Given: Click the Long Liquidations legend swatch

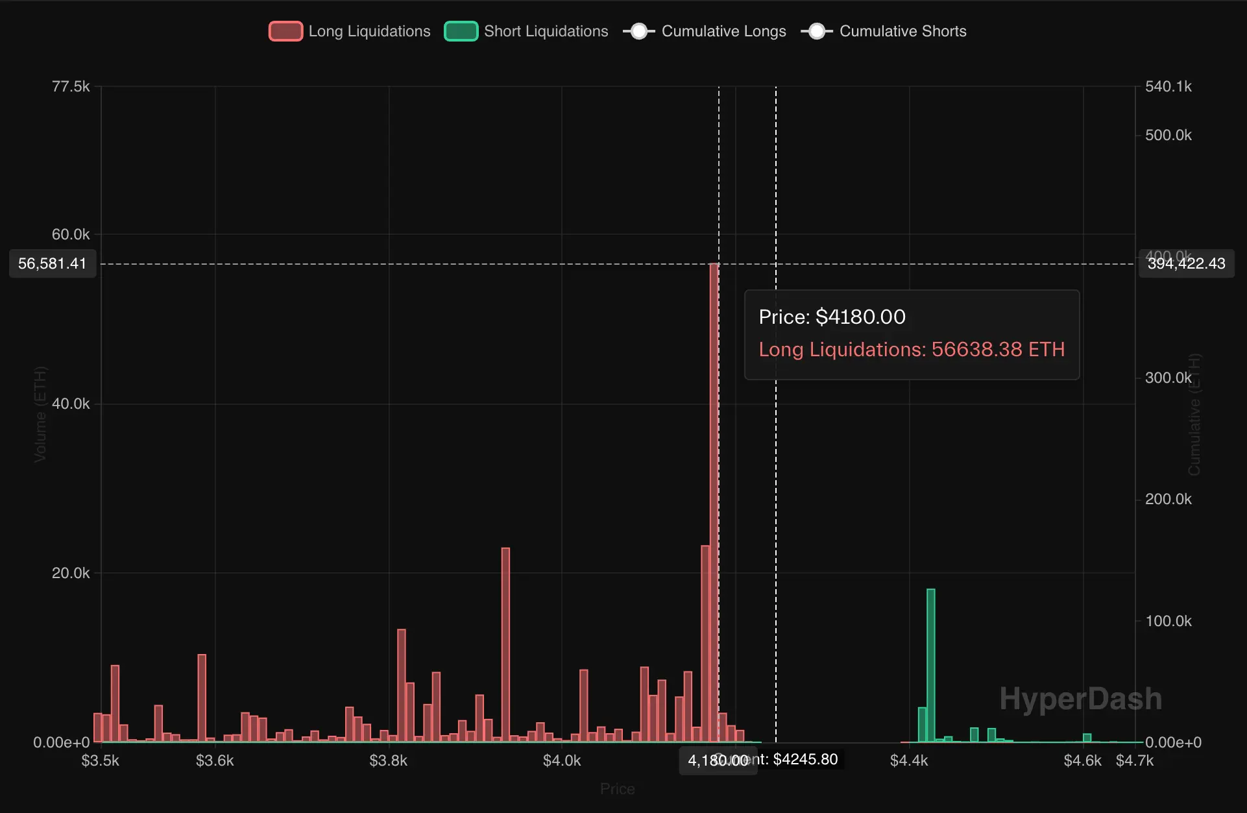Looking at the screenshot, I should 285,30.
